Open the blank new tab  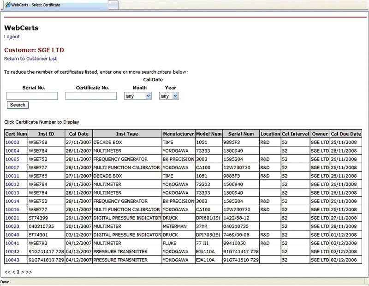pos(113,5)
